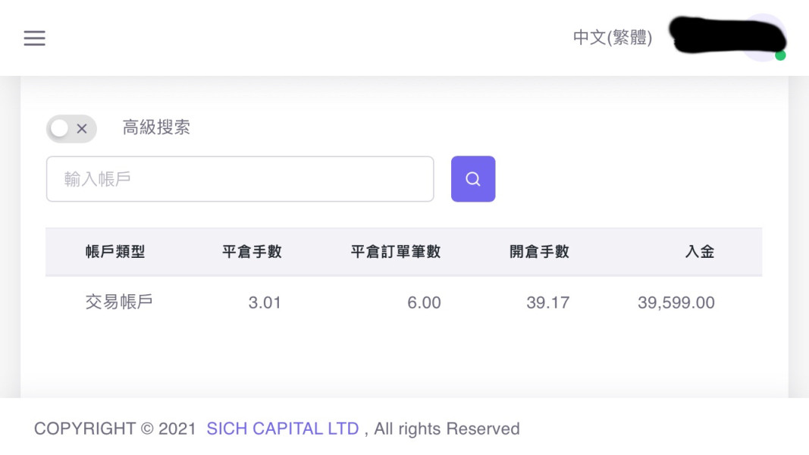
Task: Sort by 平倉手數 column header
Action: coord(252,252)
